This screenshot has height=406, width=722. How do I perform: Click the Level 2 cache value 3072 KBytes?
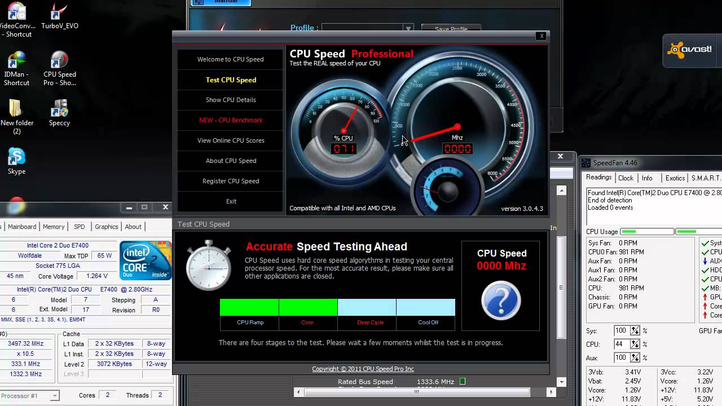(114, 364)
